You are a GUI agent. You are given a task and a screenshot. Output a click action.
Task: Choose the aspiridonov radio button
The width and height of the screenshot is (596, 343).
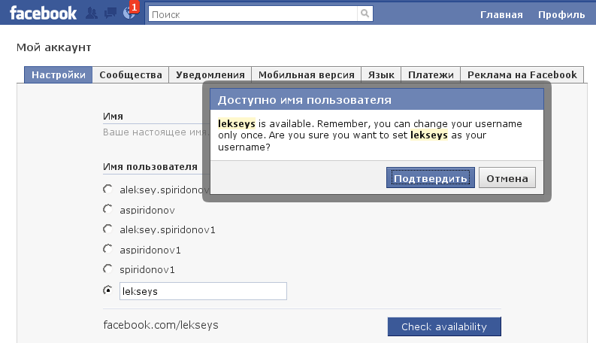pyautogui.click(x=108, y=209)
